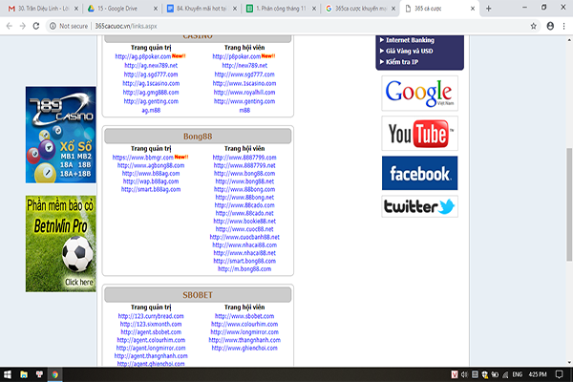
Task: Click the taskbar clock 4:25 PM
Action: (x=538, y=374)
